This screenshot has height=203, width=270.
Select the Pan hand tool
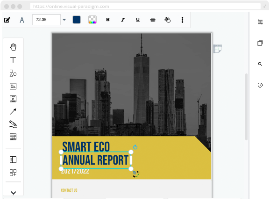click(x=13, y=47)
